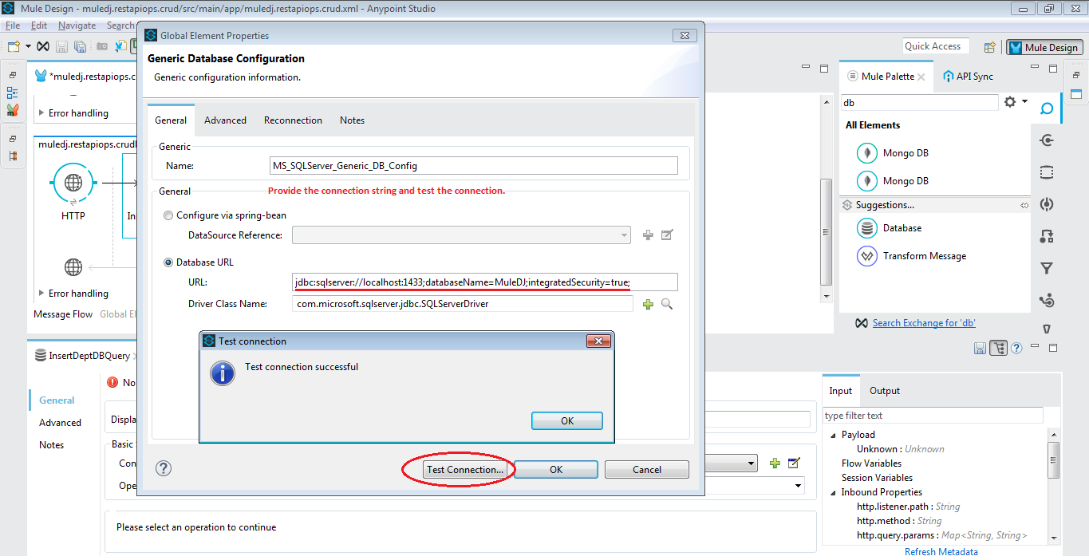
Task: Select the Mongo DB connector in the palette
Action: (906, 152)
